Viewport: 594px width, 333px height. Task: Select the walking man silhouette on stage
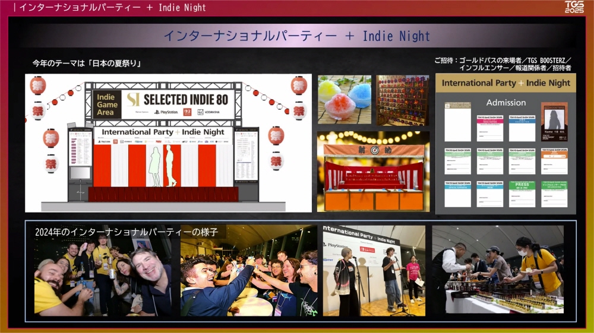pyautogui.click(x=170, y=166)
